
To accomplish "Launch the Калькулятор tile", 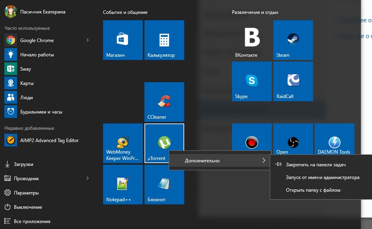I will click(164, 40).
